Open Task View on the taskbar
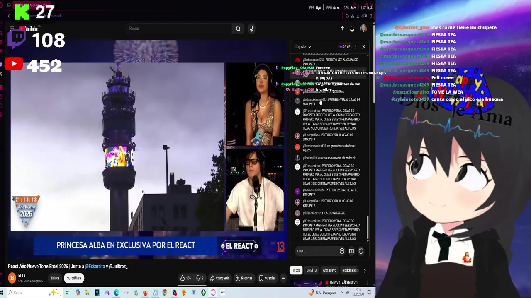Screen dimensions: 531x298 pyautogui.click(x=68, y=293)
